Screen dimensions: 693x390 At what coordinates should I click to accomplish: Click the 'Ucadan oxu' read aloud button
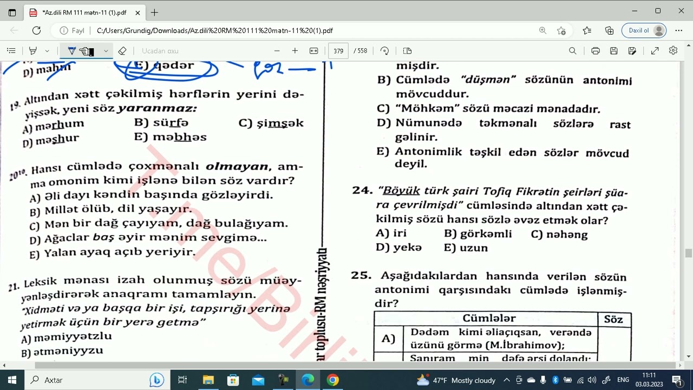(160, 51)
